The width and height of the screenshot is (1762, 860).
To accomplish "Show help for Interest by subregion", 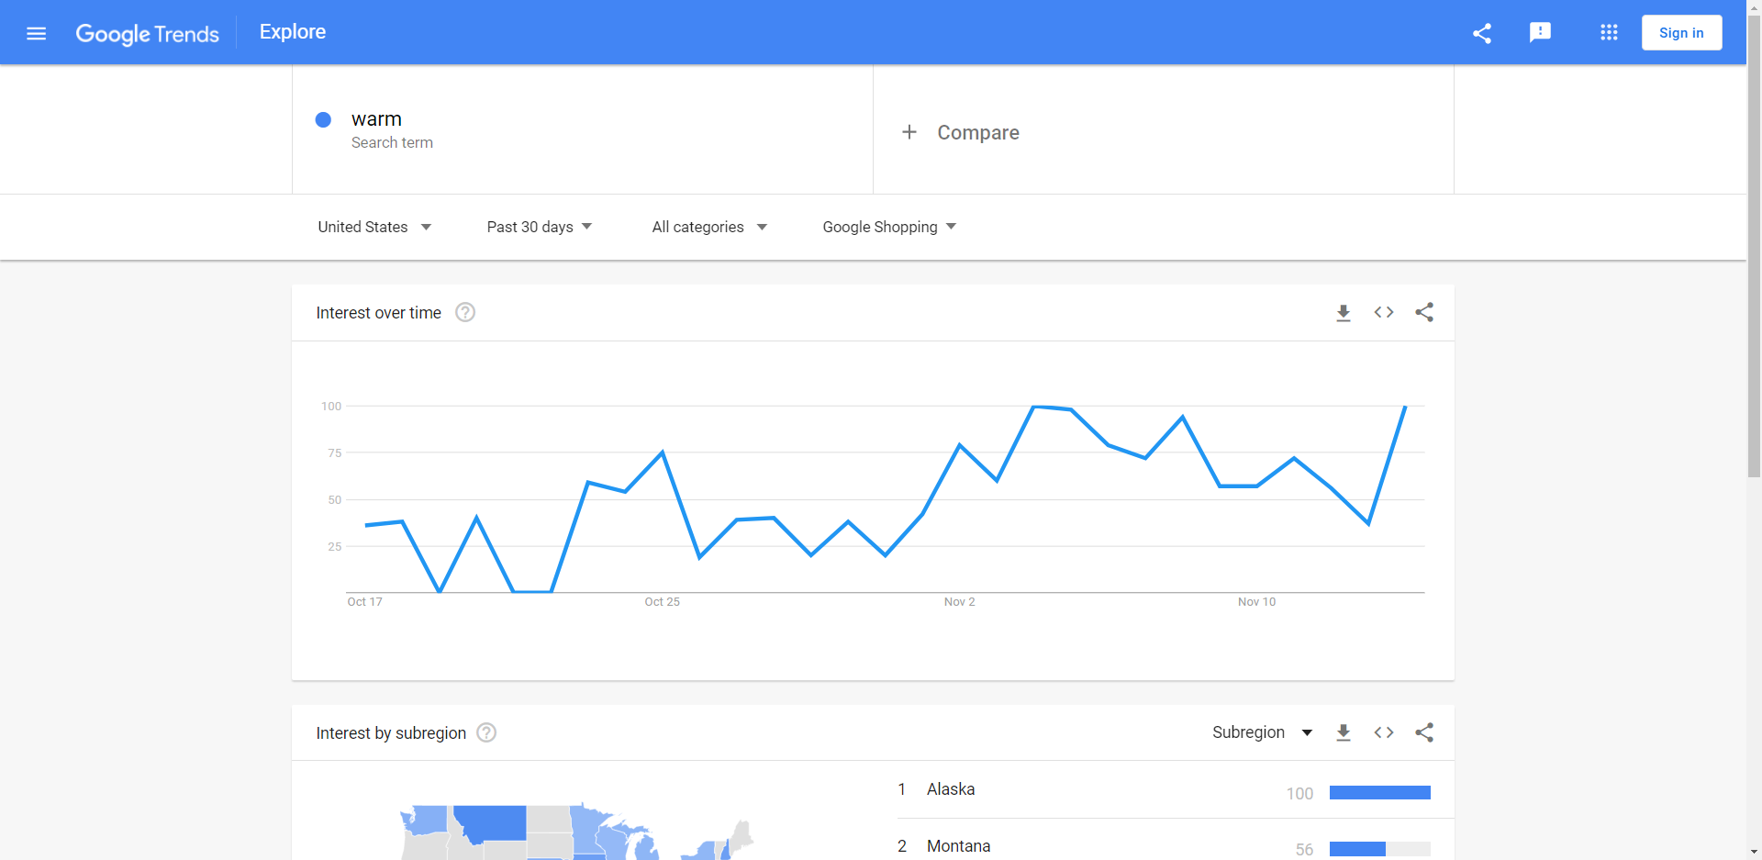I will tap(487, 732).
